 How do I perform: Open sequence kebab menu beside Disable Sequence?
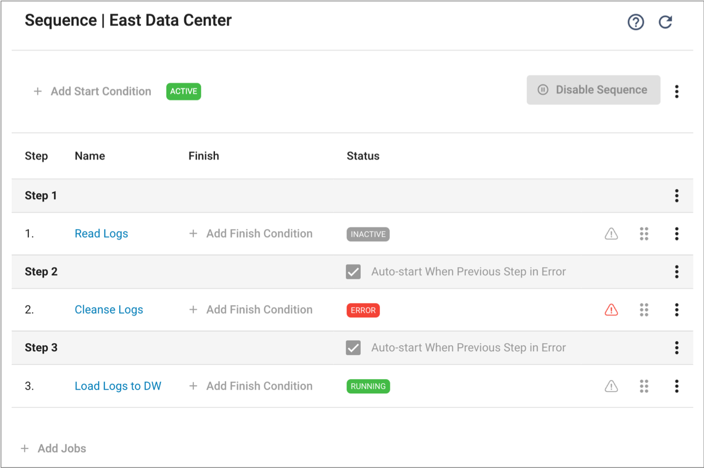click(677, 91)
